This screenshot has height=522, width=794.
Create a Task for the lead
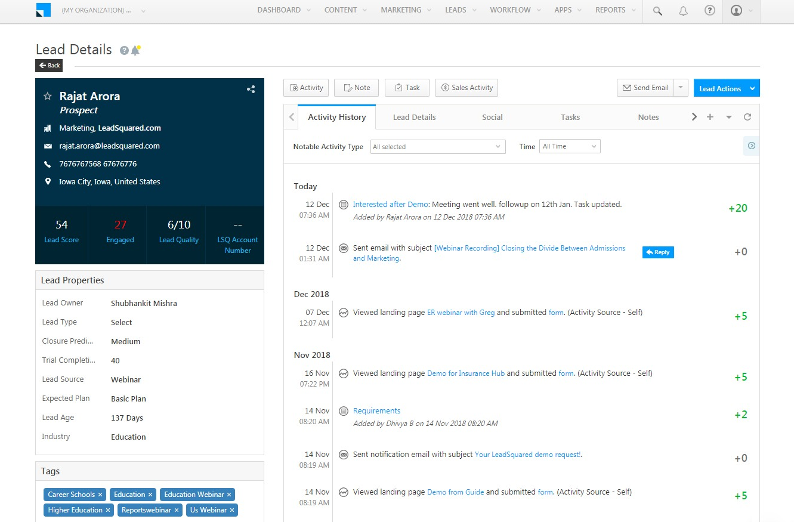(407, 88)
